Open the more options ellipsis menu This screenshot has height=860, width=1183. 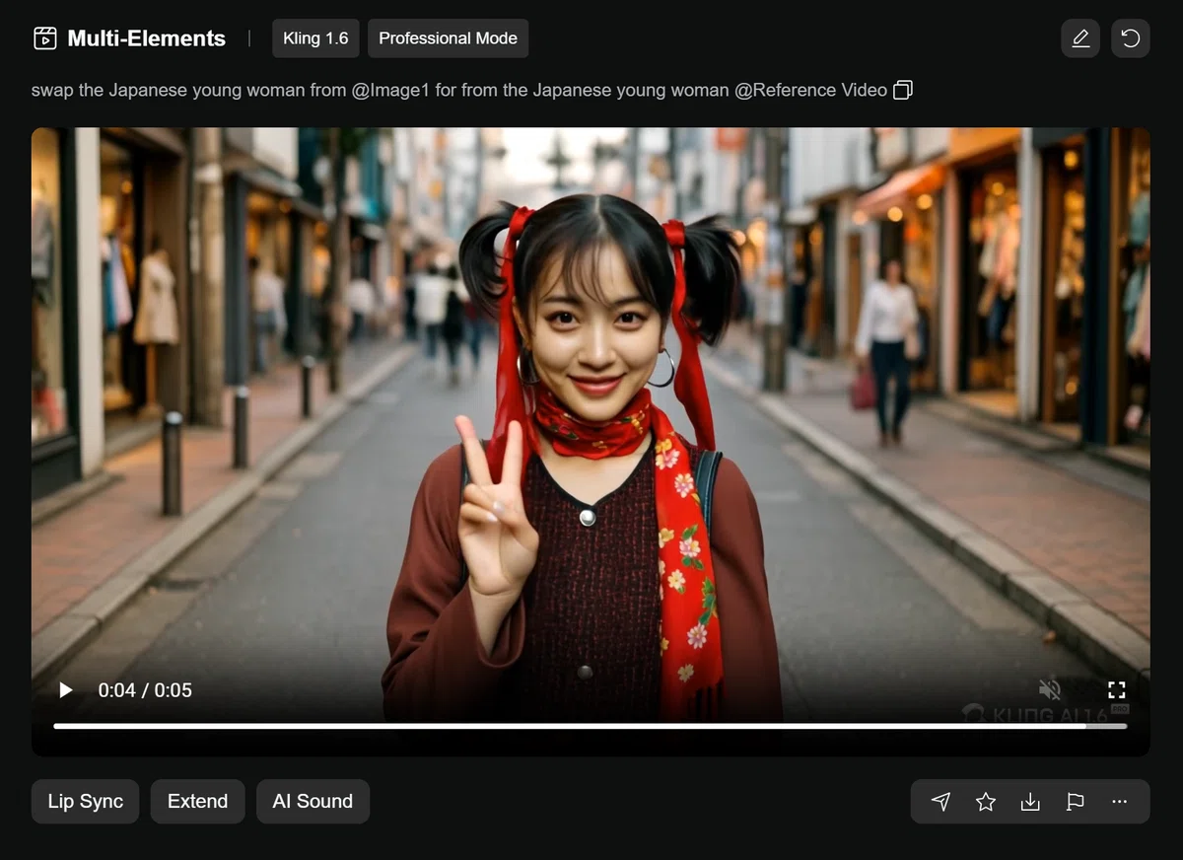point(1119,802)
